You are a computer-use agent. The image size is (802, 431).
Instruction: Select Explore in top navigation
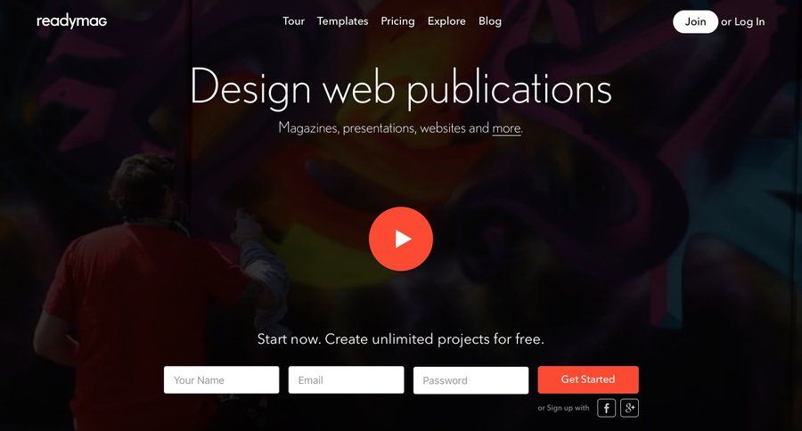(446, 21)
